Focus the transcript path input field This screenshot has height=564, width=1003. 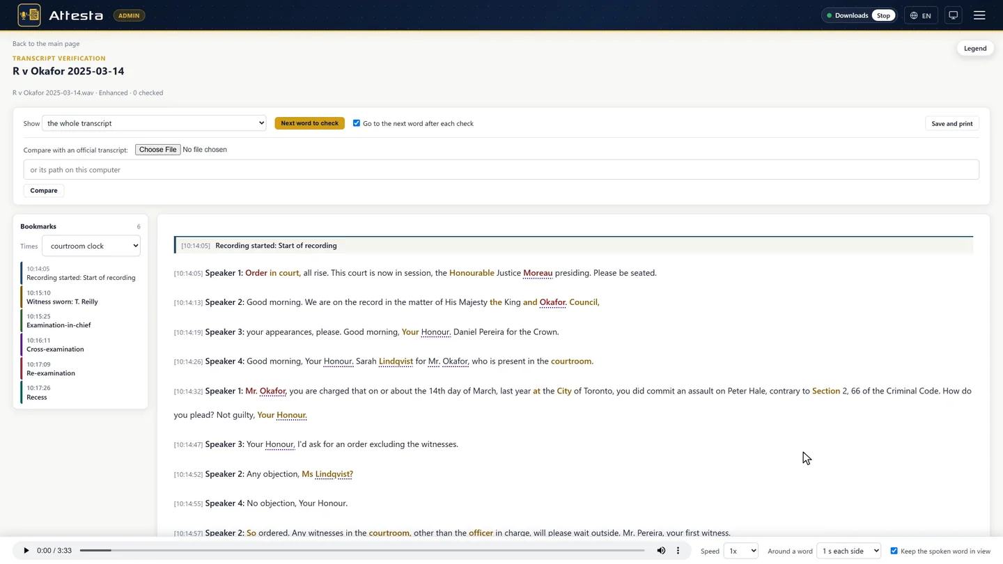501,170
